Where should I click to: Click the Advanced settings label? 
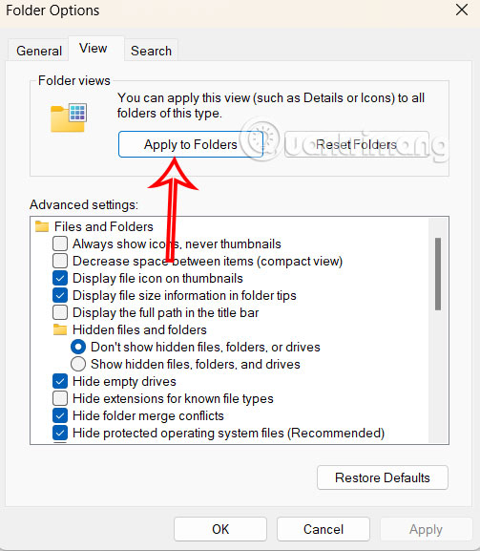tap(84, 204)
